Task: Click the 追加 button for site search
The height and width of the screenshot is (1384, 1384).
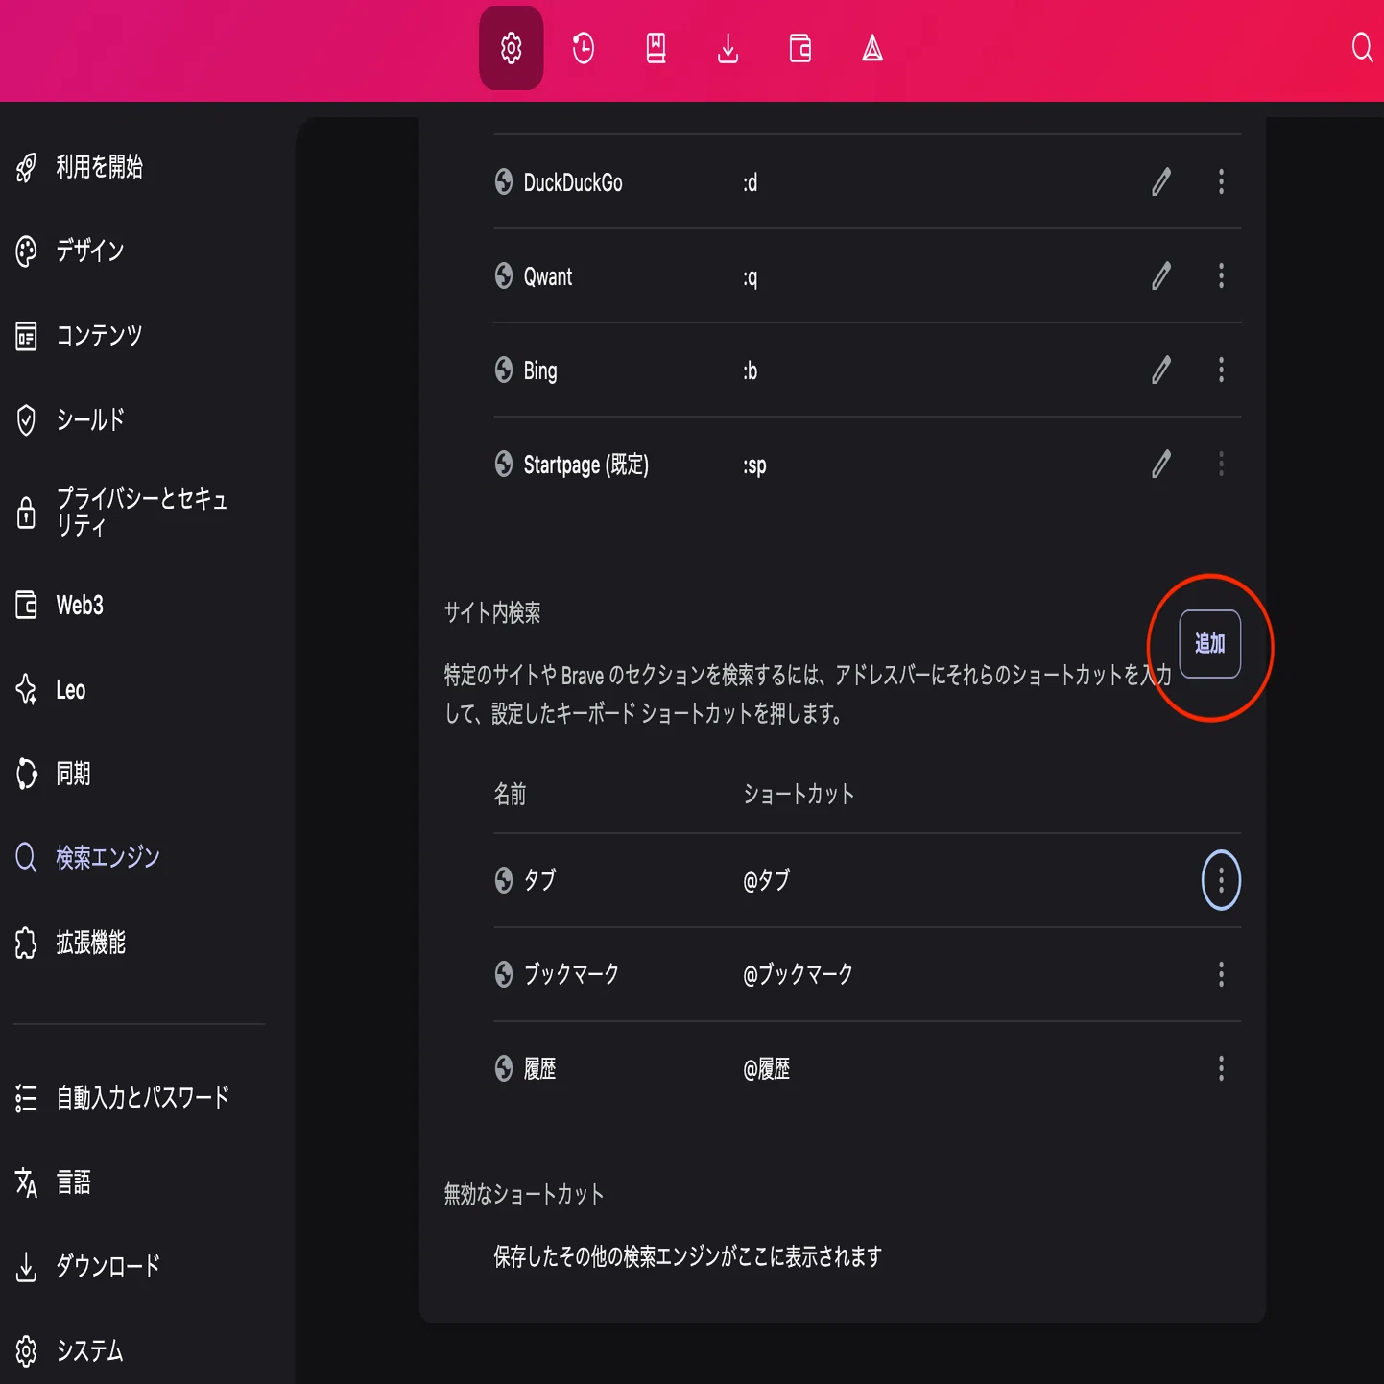Action: [1209, 644]
